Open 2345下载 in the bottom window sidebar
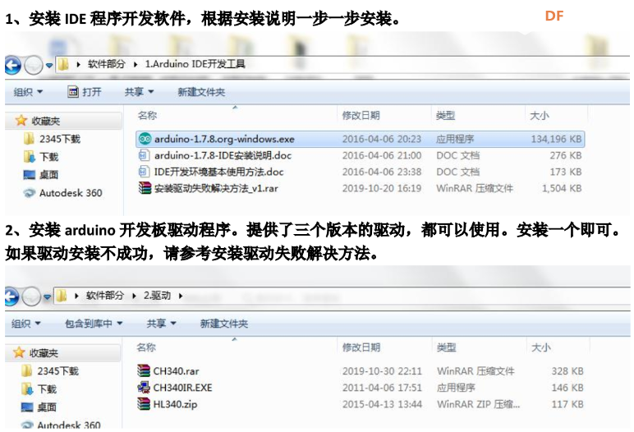 pyautogui.click(x=50, y=371)
